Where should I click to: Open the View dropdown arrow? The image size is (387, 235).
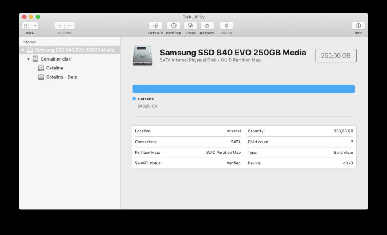[35, 26]
